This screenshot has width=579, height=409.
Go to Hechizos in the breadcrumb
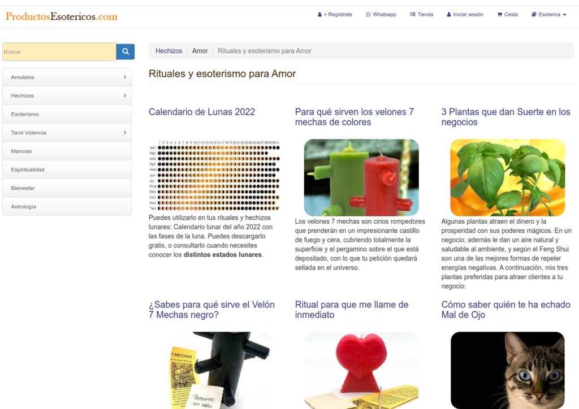[x=168, y=51]
